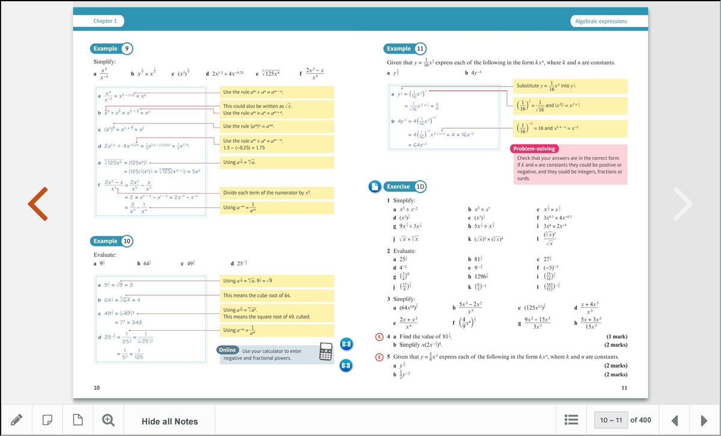The width and height of the screenshot is (721, 436).
Task: Zoom in with magnifier plus icon
Action: click(x=109, y=421)
